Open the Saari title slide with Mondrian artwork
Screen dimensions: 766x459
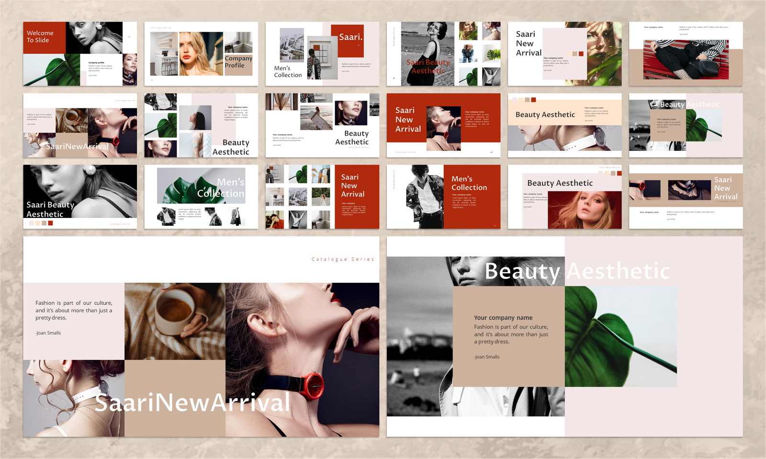[x=322, y=53]
